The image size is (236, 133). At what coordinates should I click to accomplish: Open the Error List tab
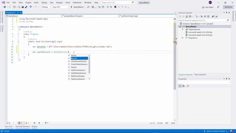[9, 127]
